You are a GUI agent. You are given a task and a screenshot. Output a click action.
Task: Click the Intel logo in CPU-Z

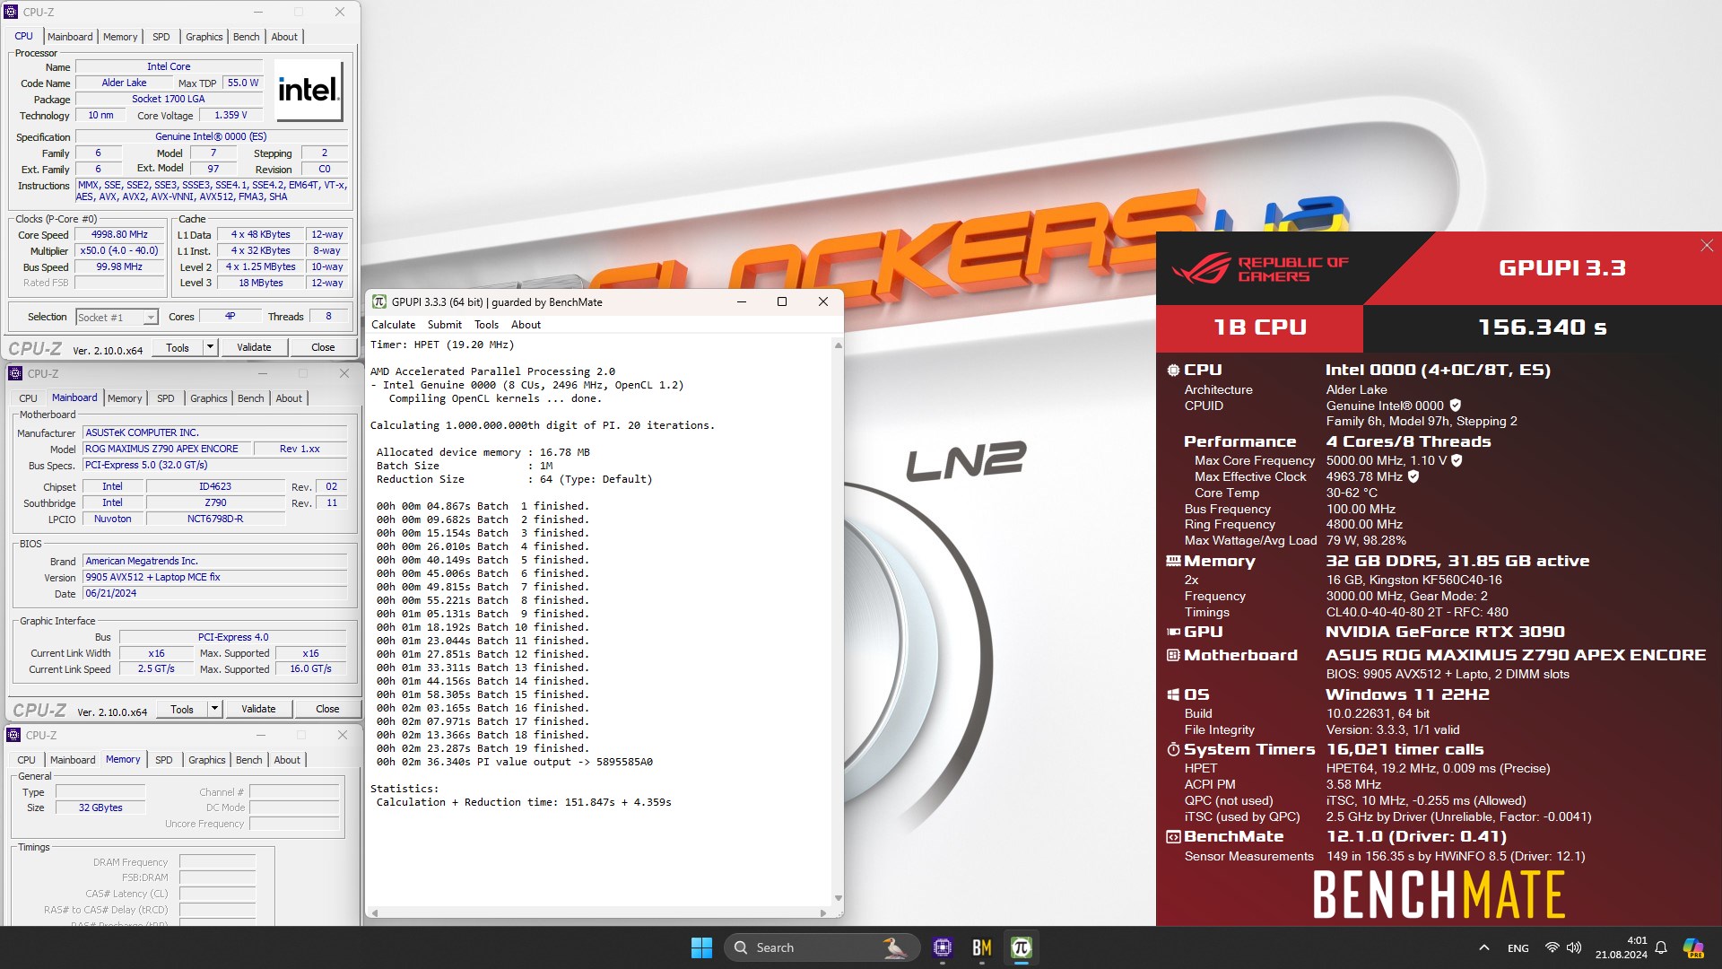point(308,90)
